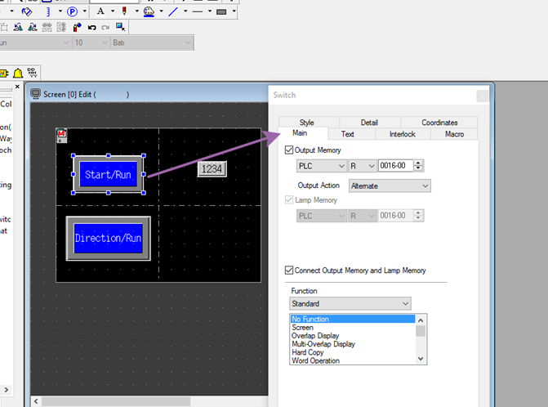Click the yellow alarm bell icon
This screenshot has width=548, height=407.
click(x=17, y=73)
